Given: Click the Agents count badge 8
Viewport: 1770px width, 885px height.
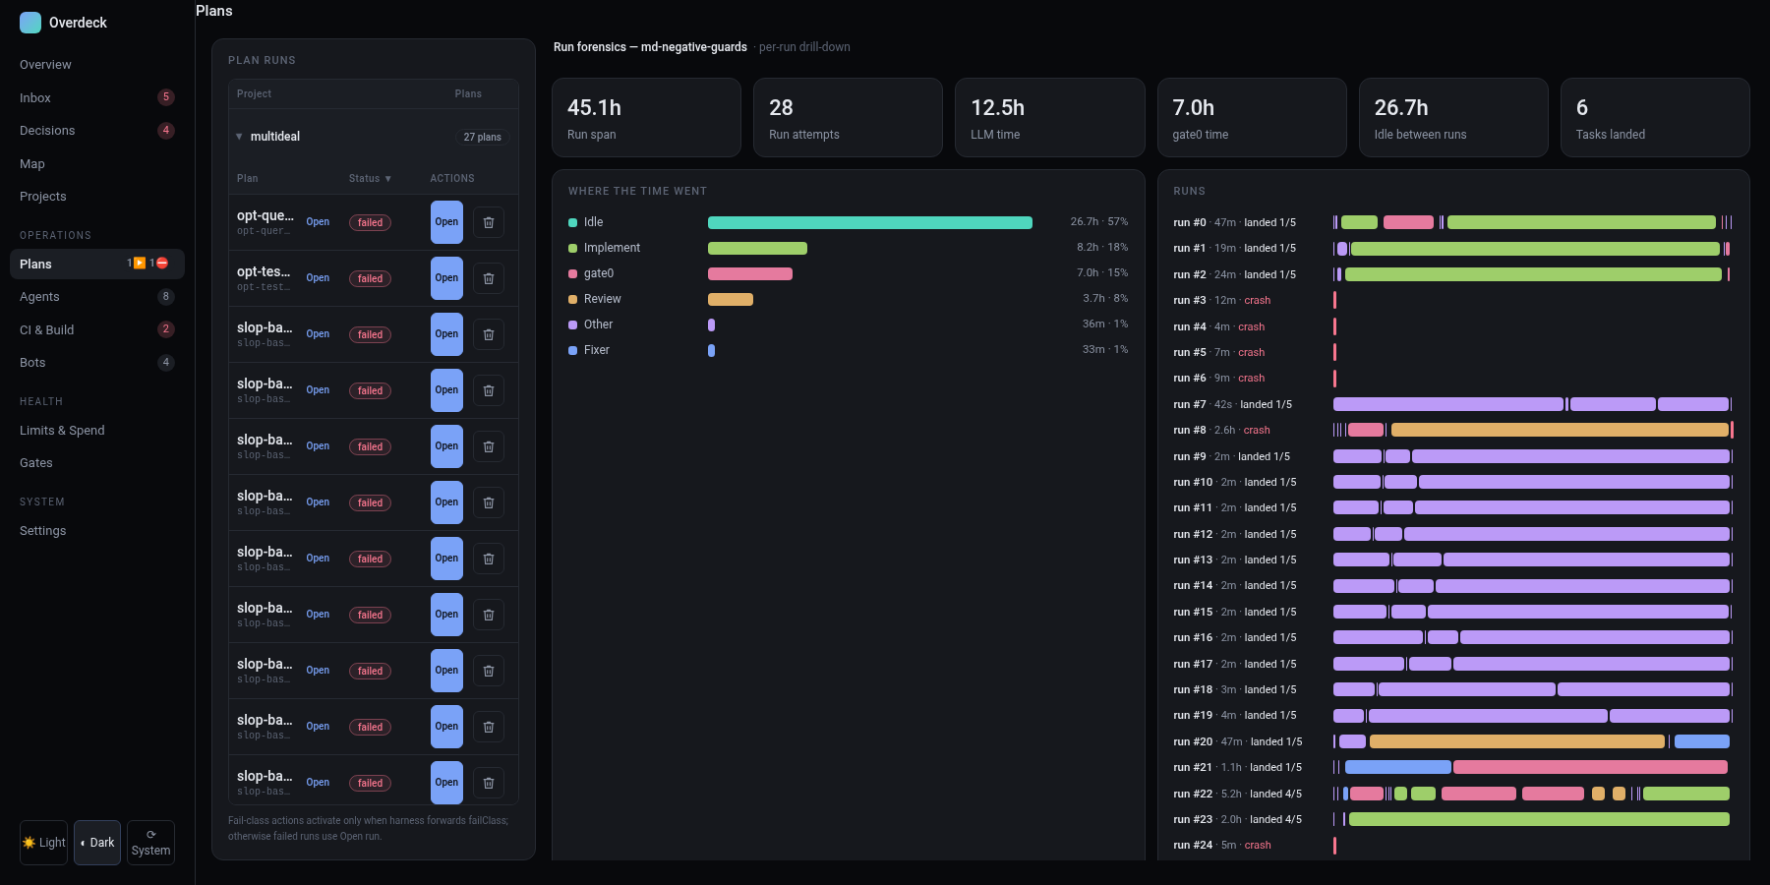Looking at the screenshot, I should [x=166, y=296].
